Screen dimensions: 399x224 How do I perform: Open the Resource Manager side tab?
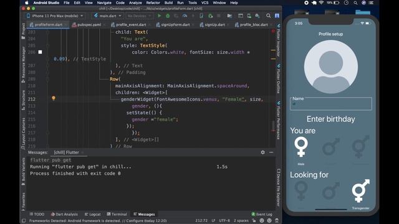click(24, 65)
